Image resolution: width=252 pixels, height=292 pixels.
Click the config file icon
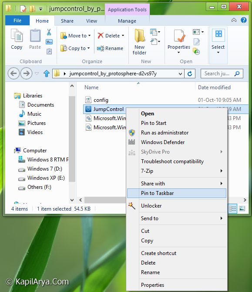88,100
